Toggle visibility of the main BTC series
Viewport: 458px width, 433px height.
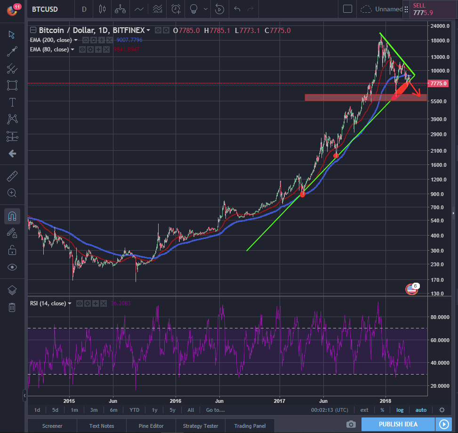click(158, 30)
